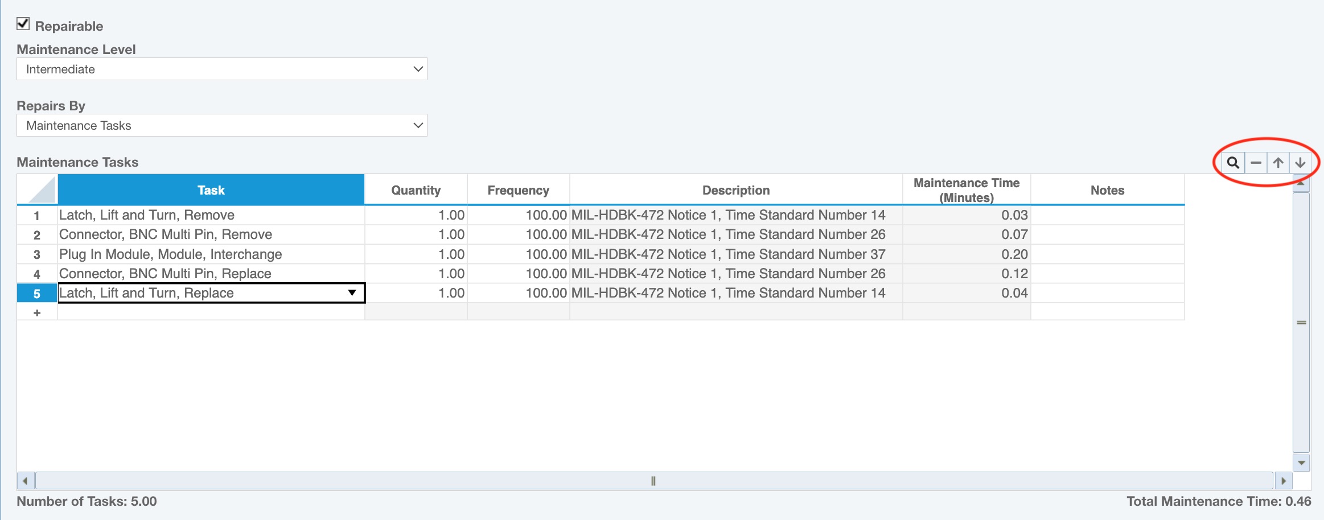Select row header number 3
This screenshot has width=1324, height=520.
[x=37, y=254]
